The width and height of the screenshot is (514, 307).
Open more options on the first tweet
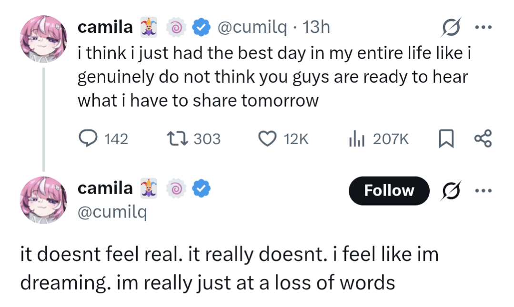click(x=484, y=27)
